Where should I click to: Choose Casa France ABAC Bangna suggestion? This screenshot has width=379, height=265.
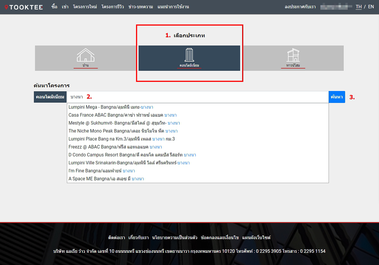click(x=122, y=115)
